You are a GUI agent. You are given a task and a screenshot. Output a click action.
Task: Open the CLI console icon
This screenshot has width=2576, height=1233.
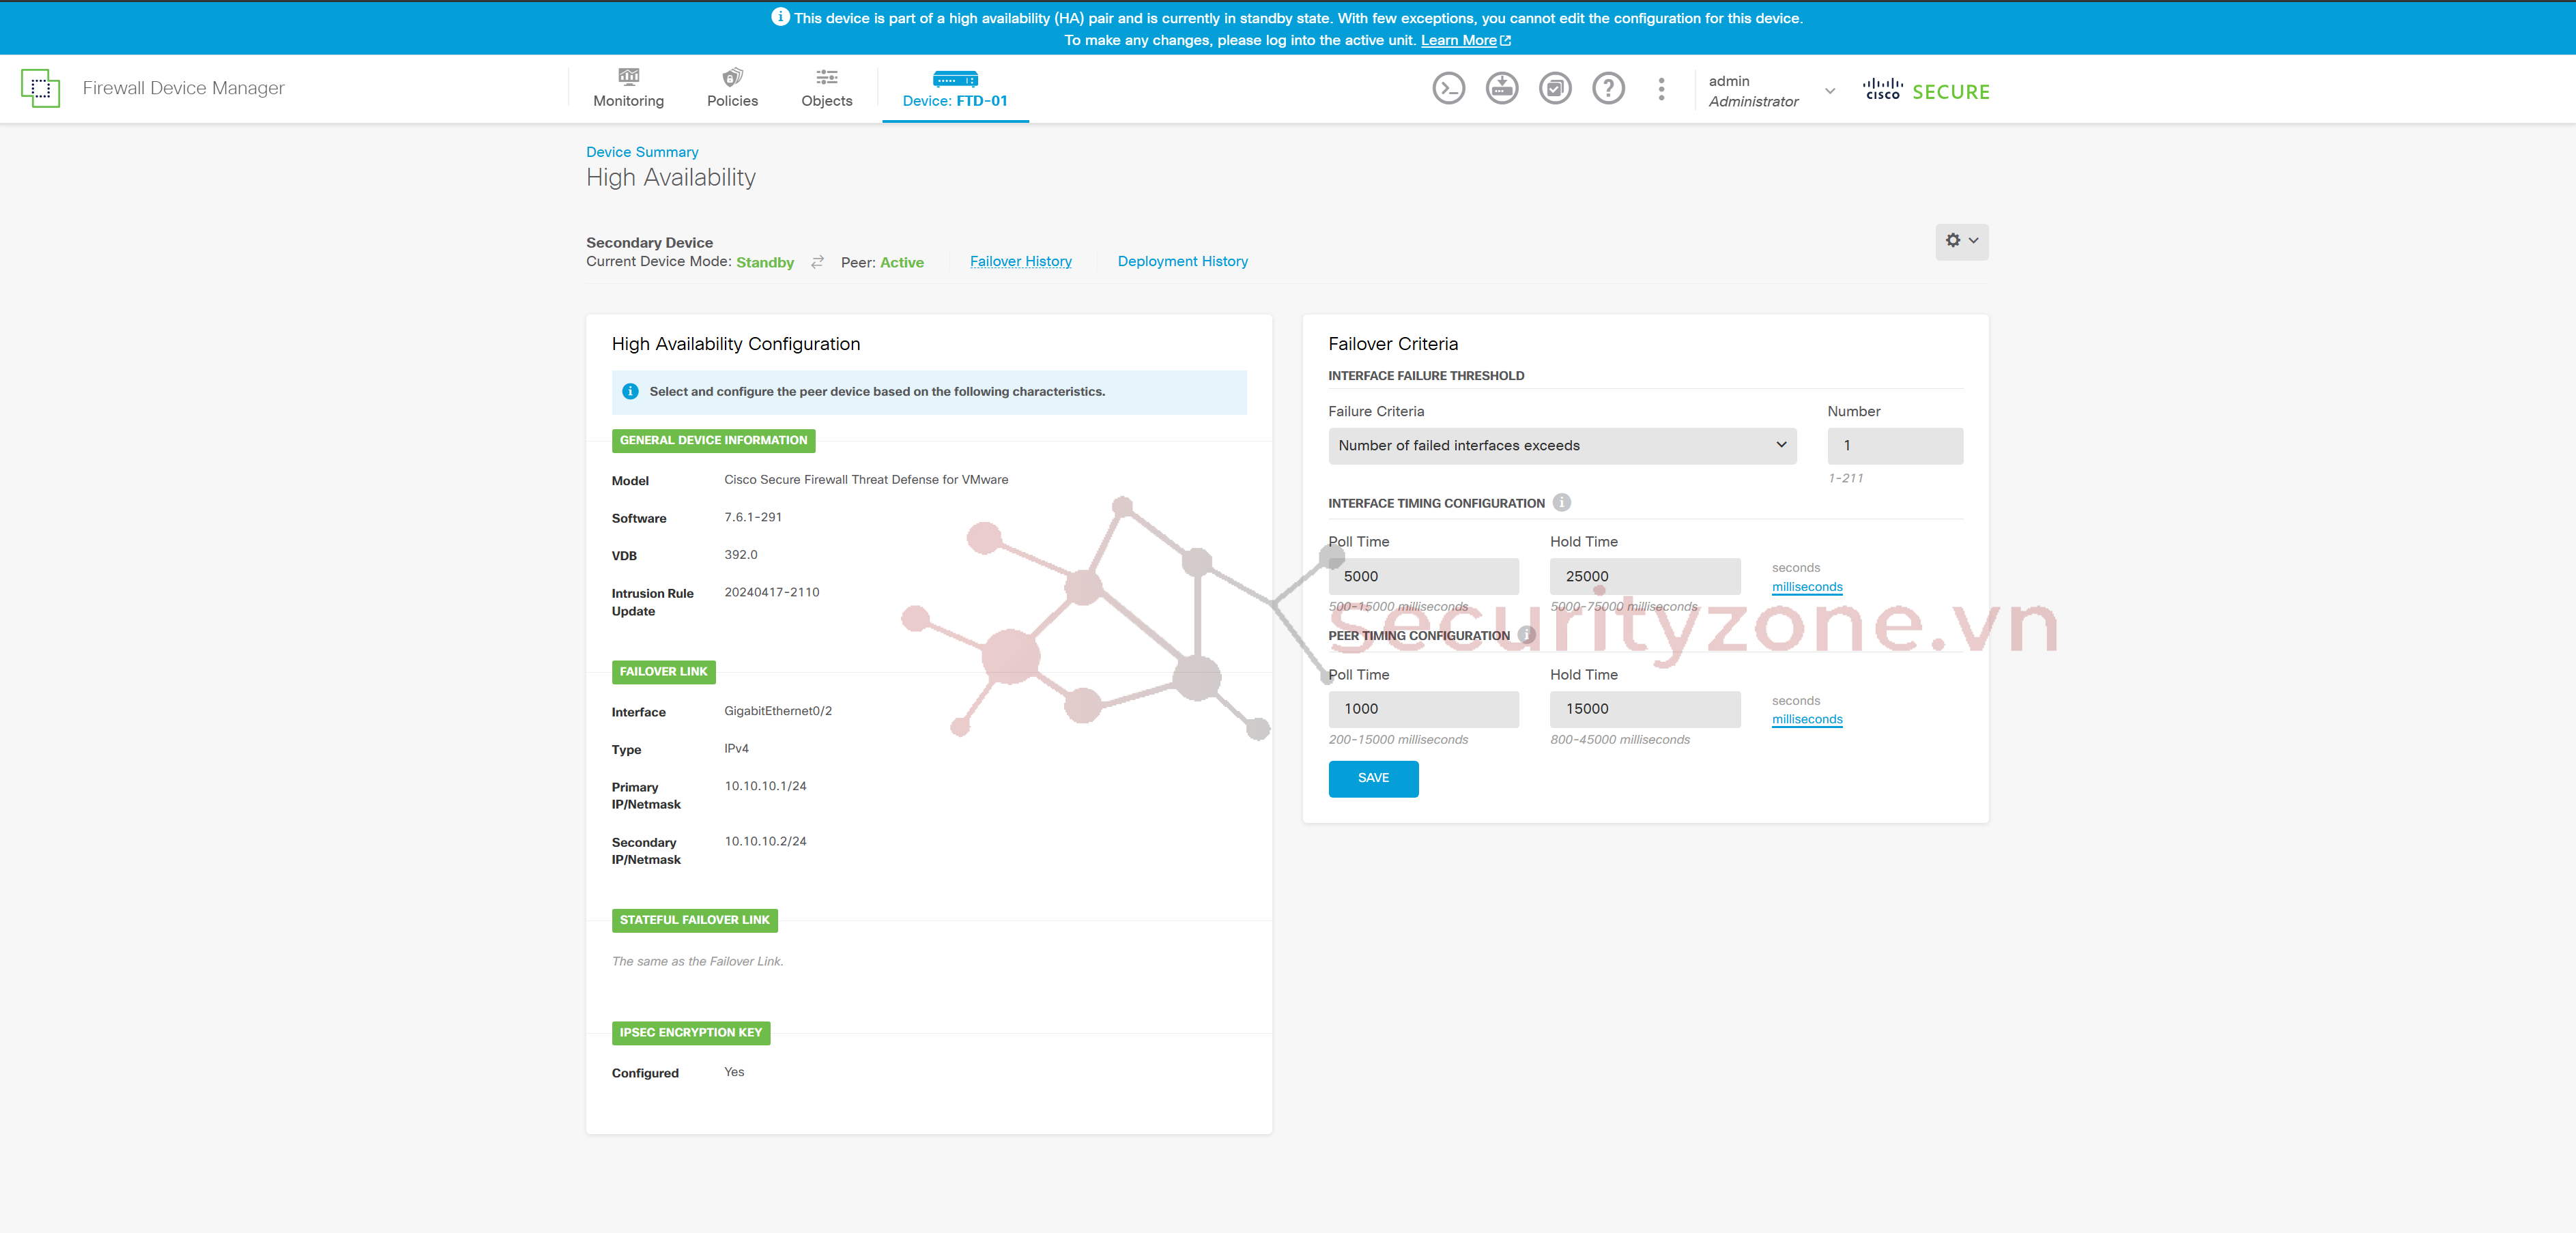click(1448, 89)
